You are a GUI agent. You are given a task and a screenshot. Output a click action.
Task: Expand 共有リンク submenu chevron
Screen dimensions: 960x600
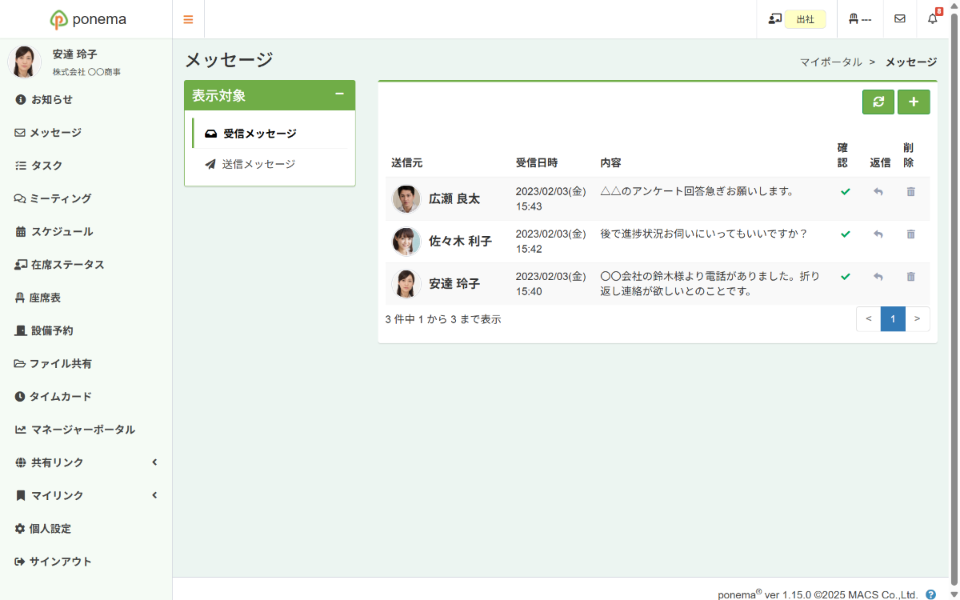pos(154,462)
